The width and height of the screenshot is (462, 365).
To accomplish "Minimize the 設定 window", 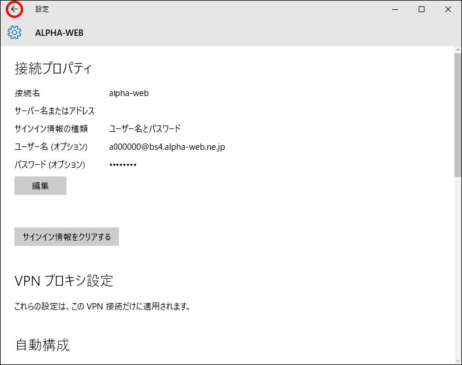I will (395, 9).
